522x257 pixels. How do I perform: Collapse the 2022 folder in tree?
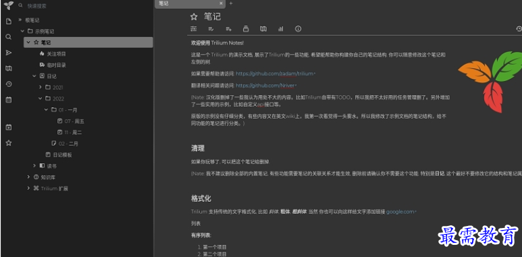click(41, 98)
